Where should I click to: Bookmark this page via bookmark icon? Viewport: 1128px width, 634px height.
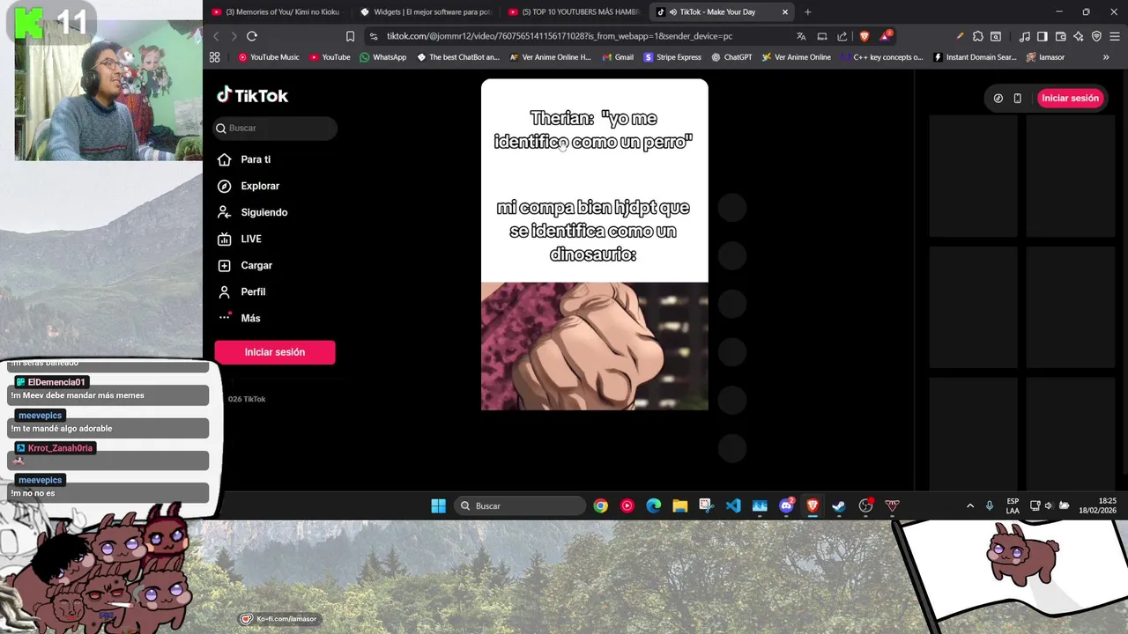coord(350,36)
